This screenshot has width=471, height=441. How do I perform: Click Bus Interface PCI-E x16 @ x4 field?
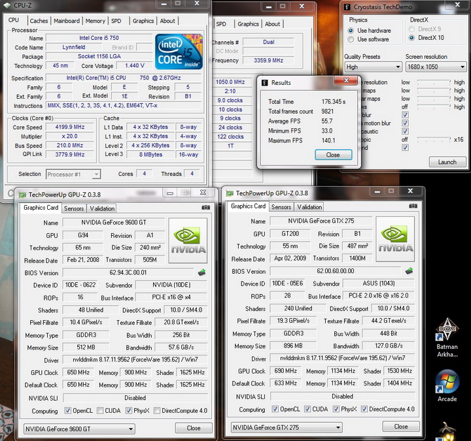click(x=171, y=297)
